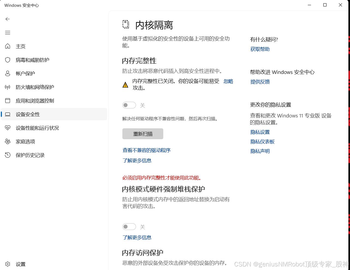Click the laptop icon for 设备安全性
Screen dimensions: 350x270
tap(8, 114)
